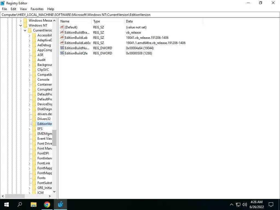This screenshot has height=210, width=280.
Task: Select the Event Viewer tree key
Action: pyautogui.click(x=45, y=139)
